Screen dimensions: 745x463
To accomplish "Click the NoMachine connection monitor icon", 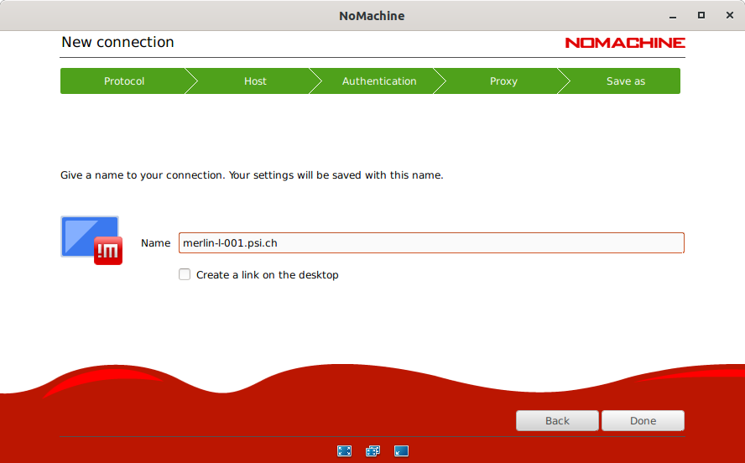I will (x=91, y=240).
